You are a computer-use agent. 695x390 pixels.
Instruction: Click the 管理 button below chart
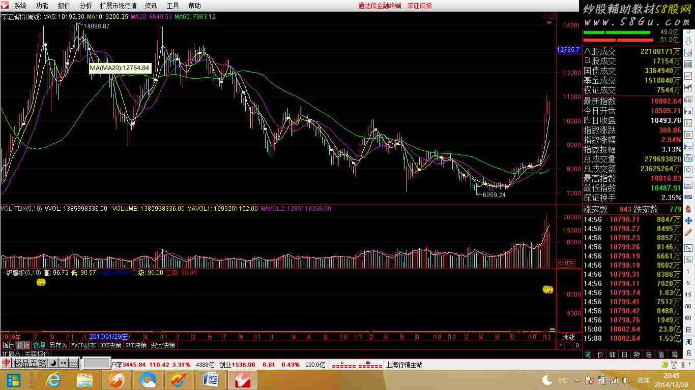click(x=39, y=345)
